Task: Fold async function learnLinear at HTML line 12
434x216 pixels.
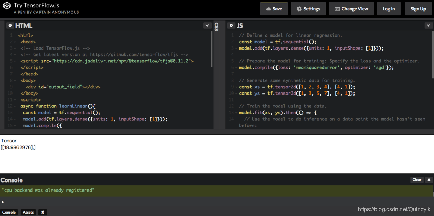Action: [15, 106]
